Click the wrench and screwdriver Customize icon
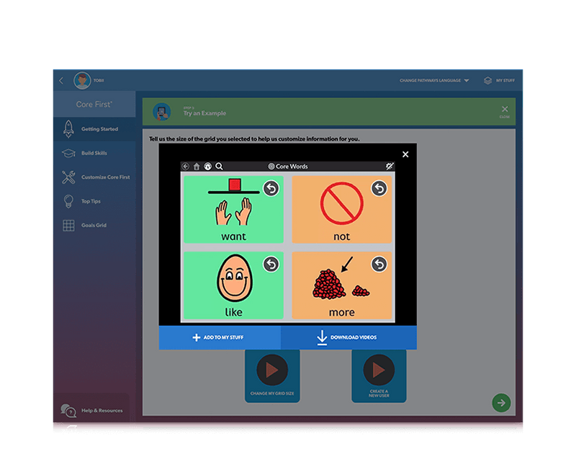 coord(68,177)
